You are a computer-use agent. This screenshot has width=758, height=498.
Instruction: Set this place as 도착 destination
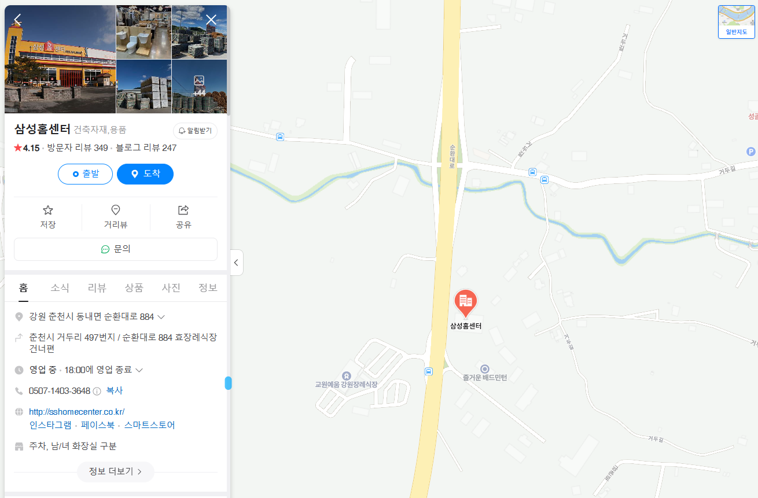tap(145, 174)
